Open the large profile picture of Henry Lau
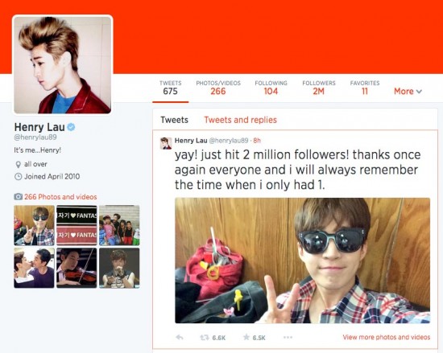Viewport: 443px width, 353px height. tap(63, 65)
